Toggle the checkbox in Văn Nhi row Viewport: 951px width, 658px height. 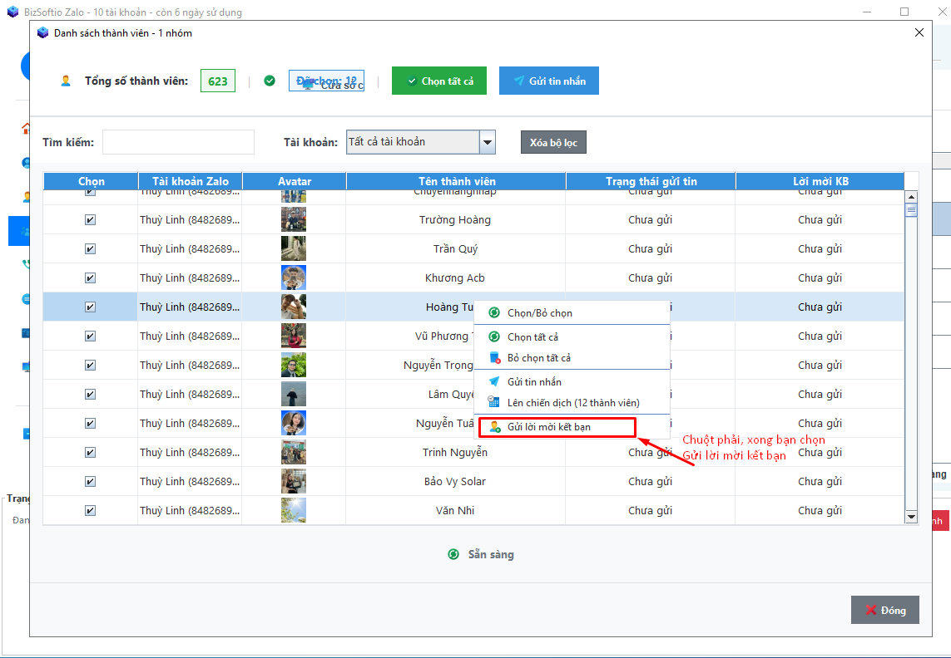[90, 511]
